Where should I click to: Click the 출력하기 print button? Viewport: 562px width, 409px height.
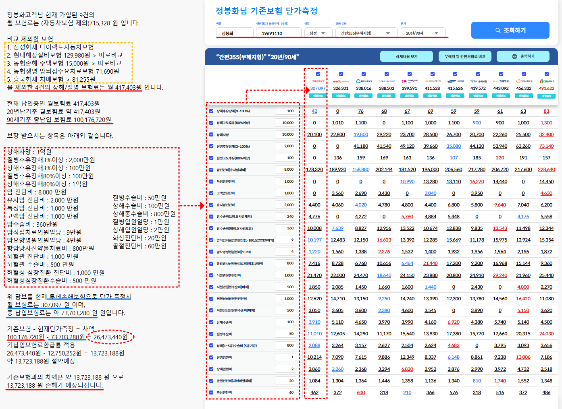pyautogui.click(x=523, y=56)
